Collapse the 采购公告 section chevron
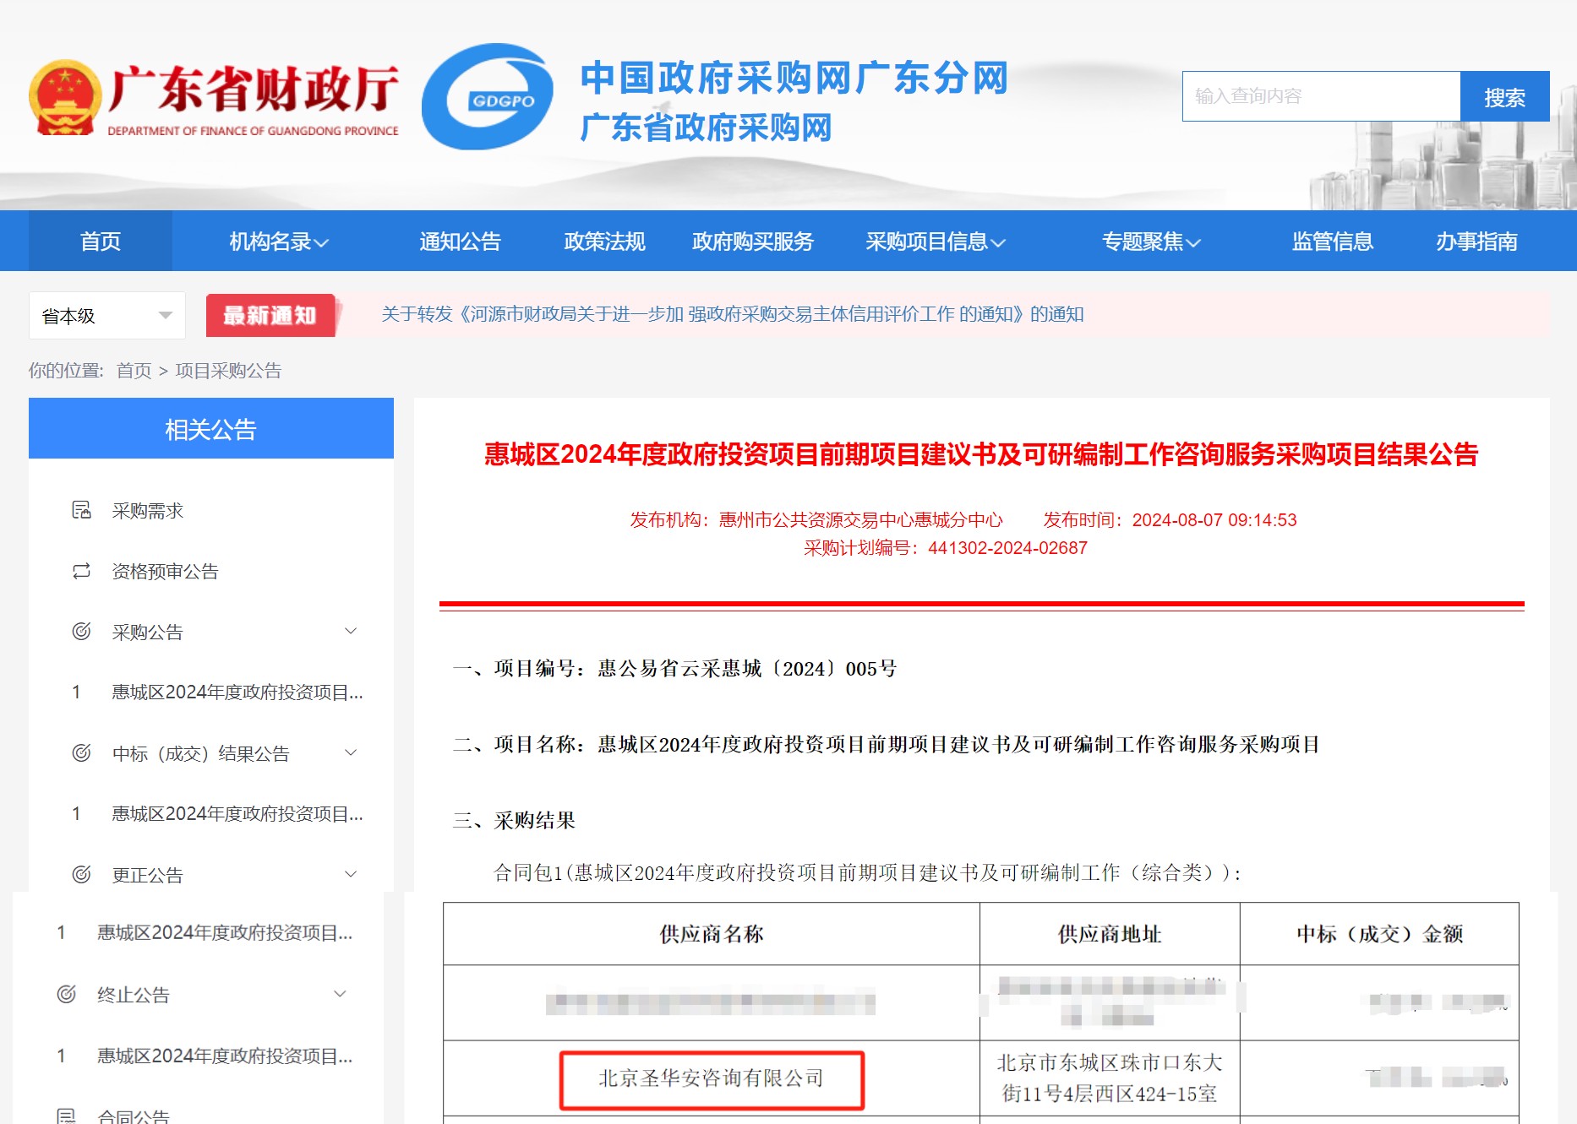 tap(351, 631)
